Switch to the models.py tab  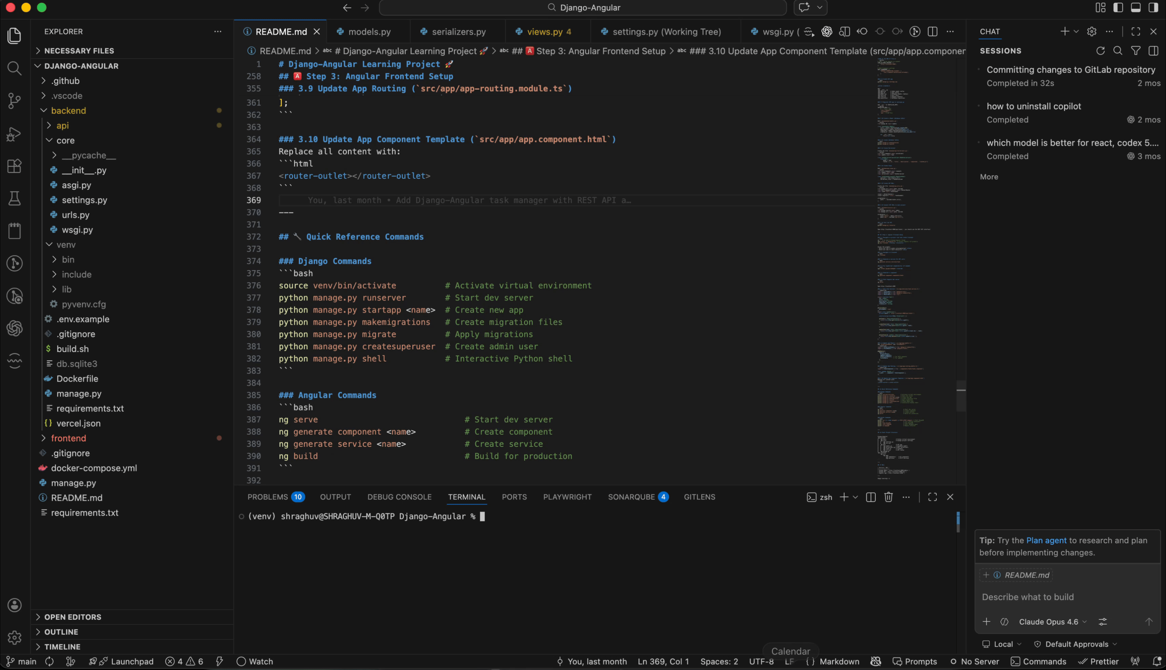369,31
